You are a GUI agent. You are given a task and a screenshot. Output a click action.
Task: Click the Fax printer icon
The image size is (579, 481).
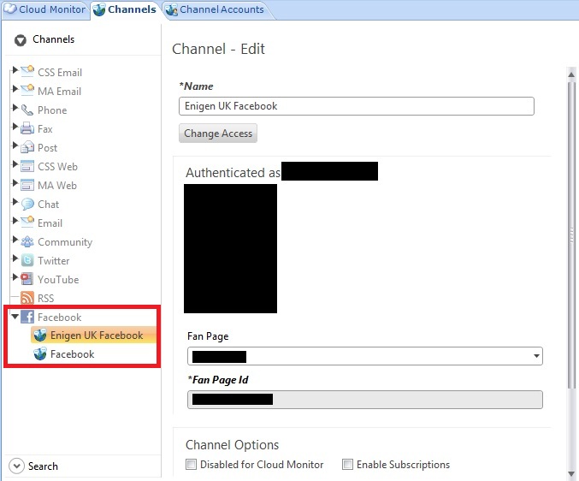point(27,129)
